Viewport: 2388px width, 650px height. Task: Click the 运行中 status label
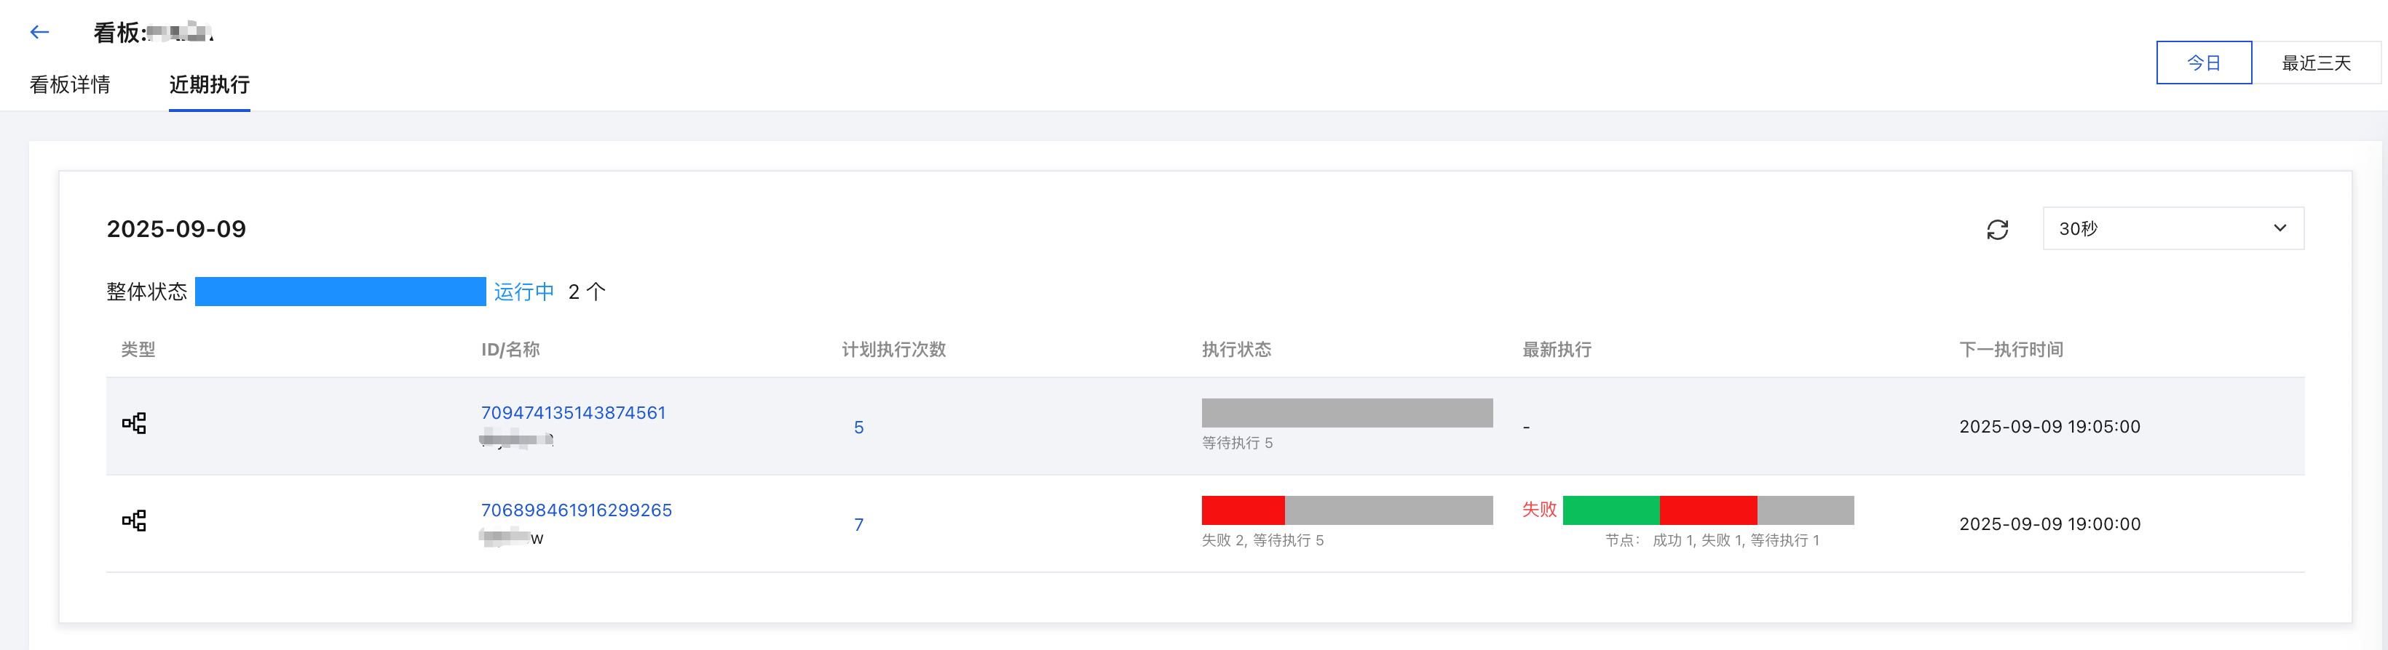click(x=523, y=292)
